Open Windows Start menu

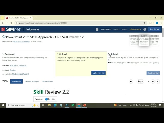point(3,105)
